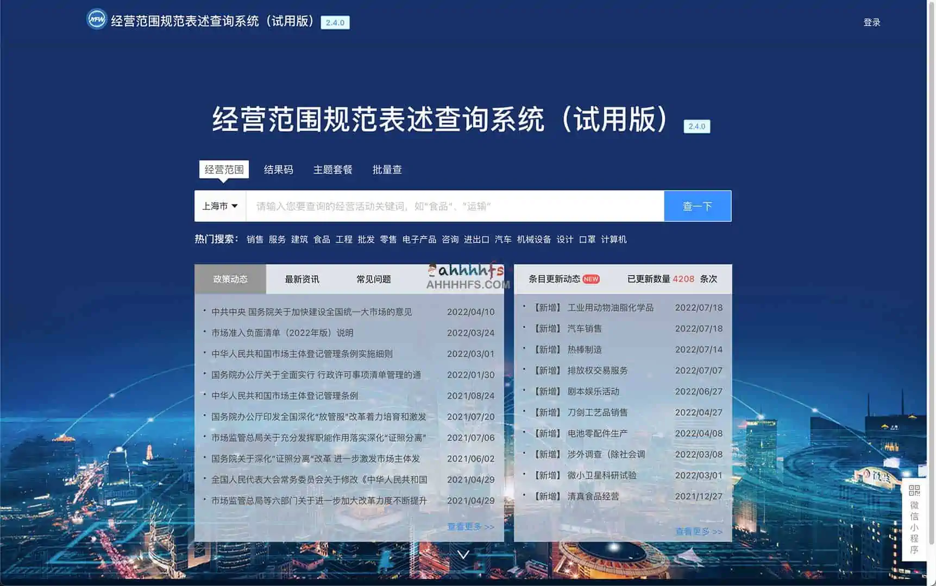Click the NEW badge beside 条目更新动态
This screenshot has height=586, width=936.
593,278
